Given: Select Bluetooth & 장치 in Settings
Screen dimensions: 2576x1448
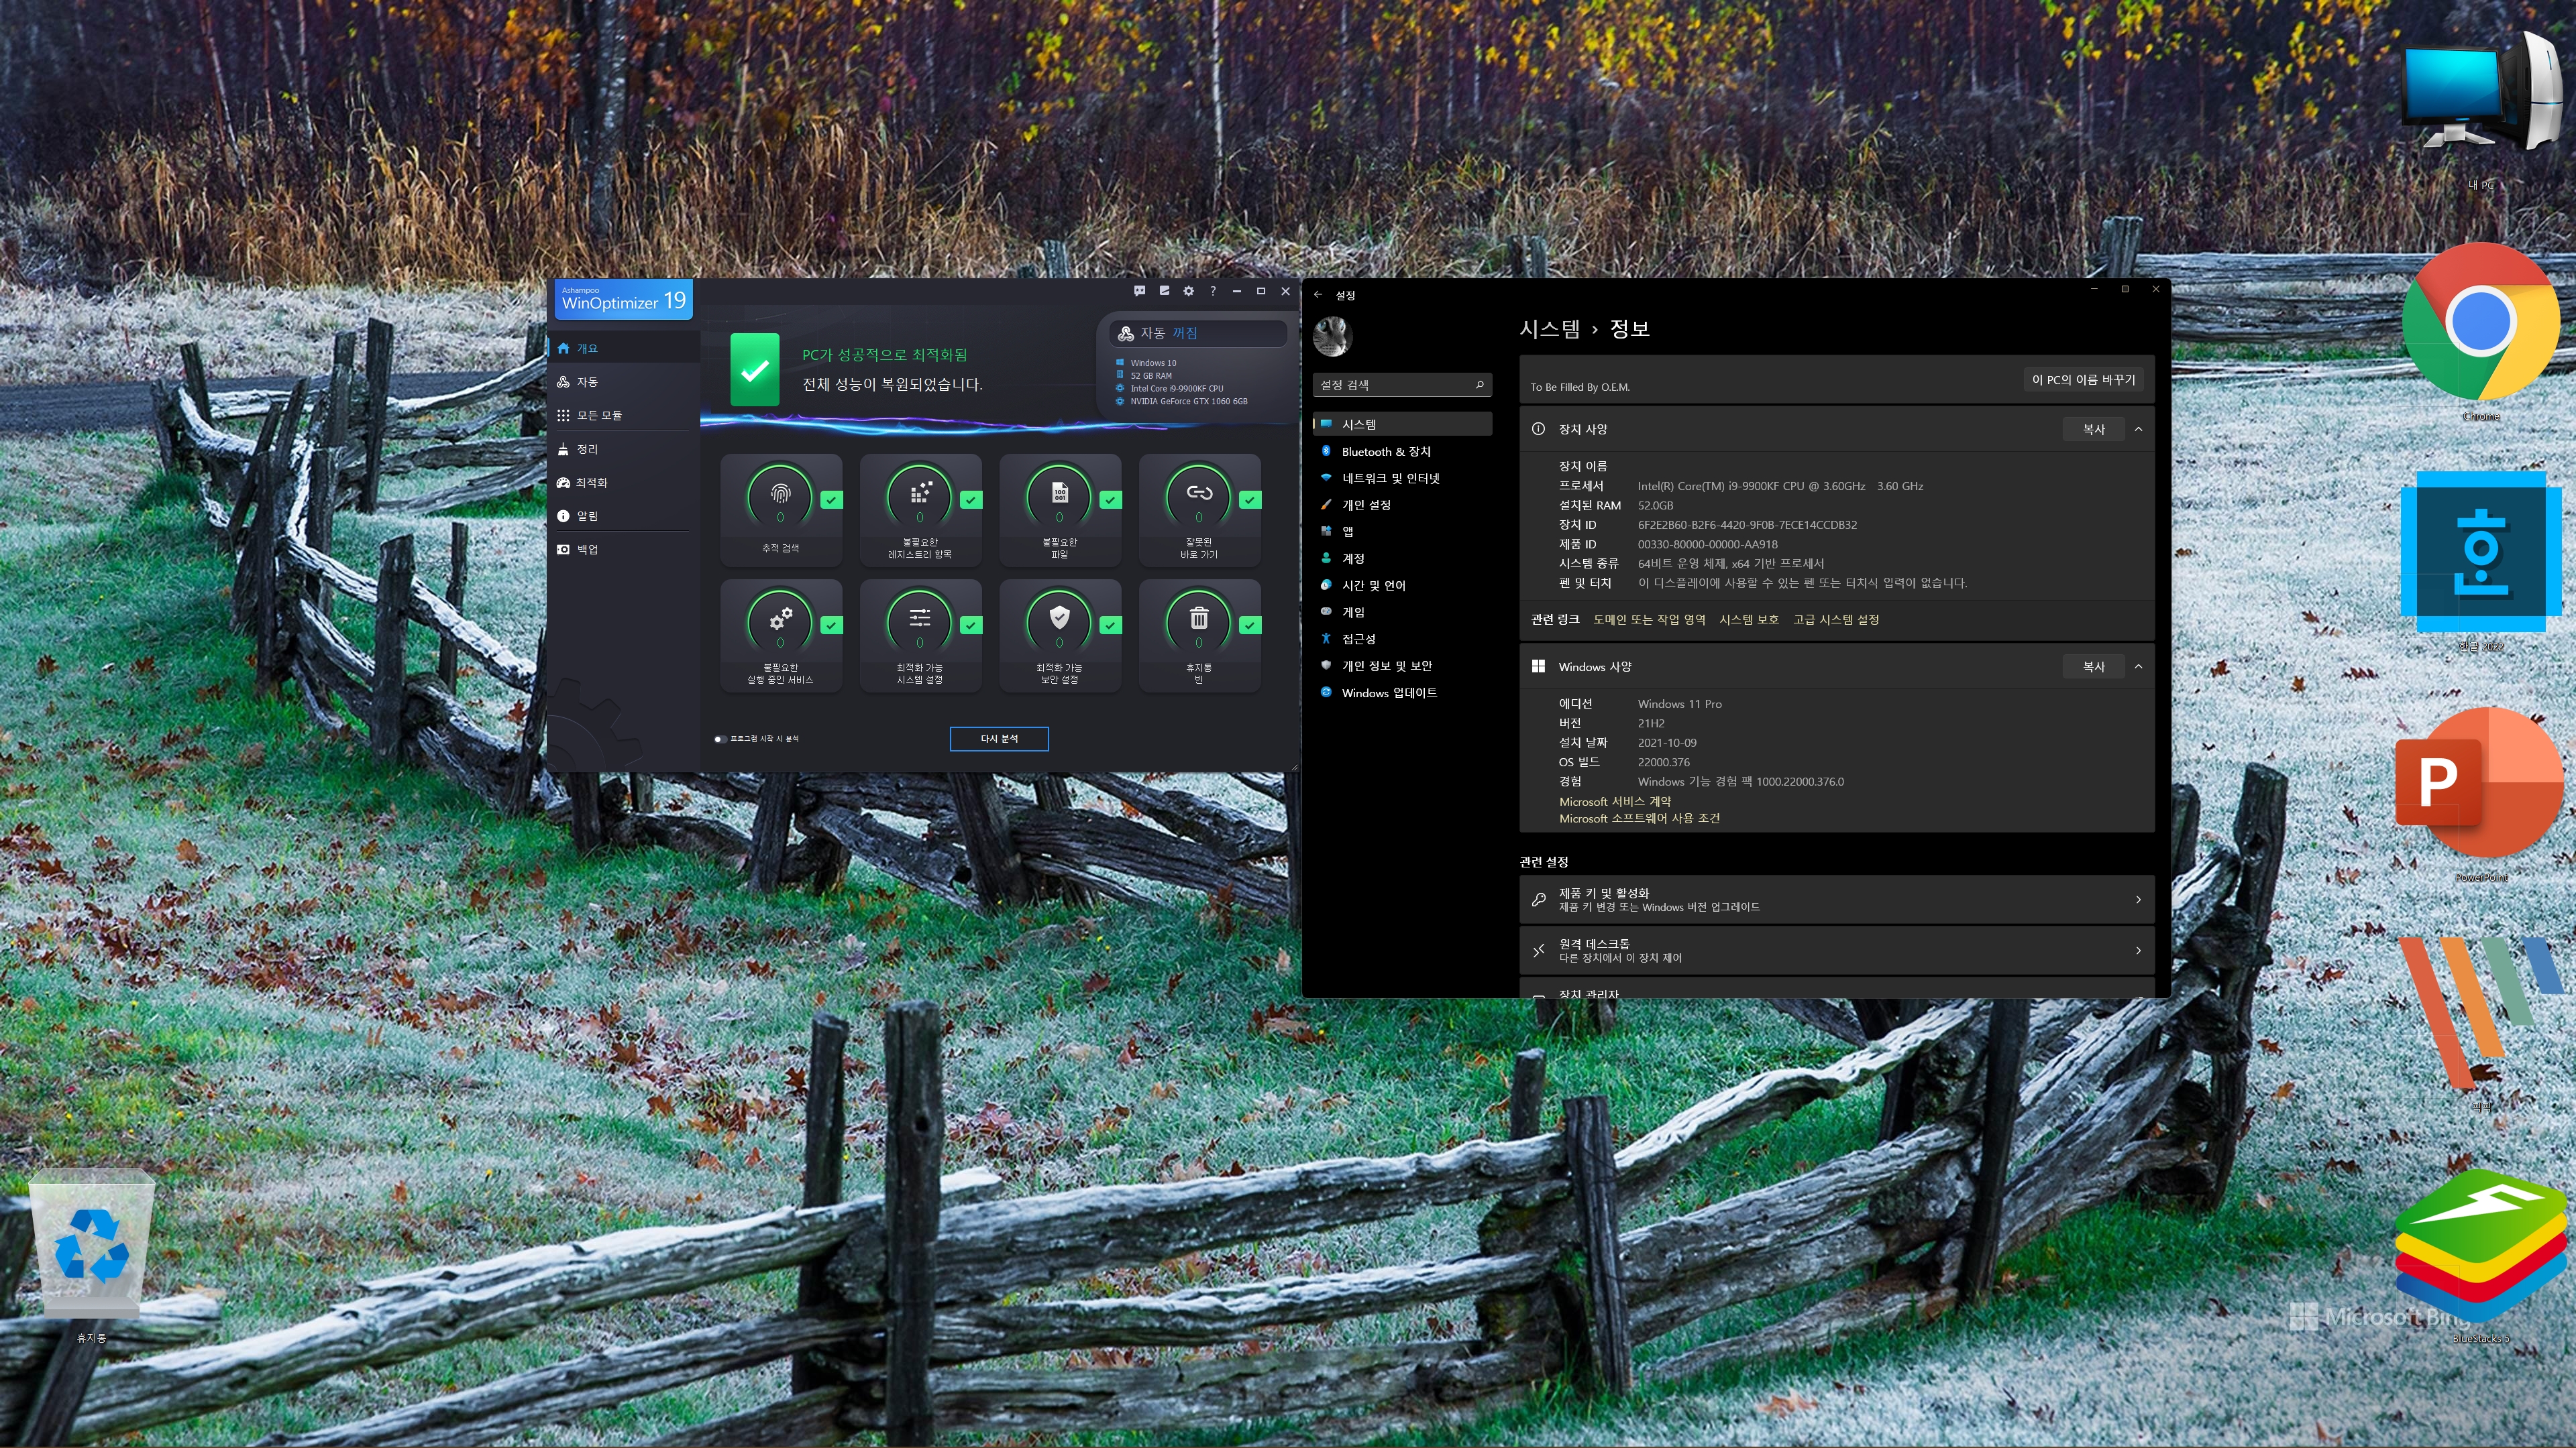Looking at the screenshot, I should click(x=1402, y=452).
